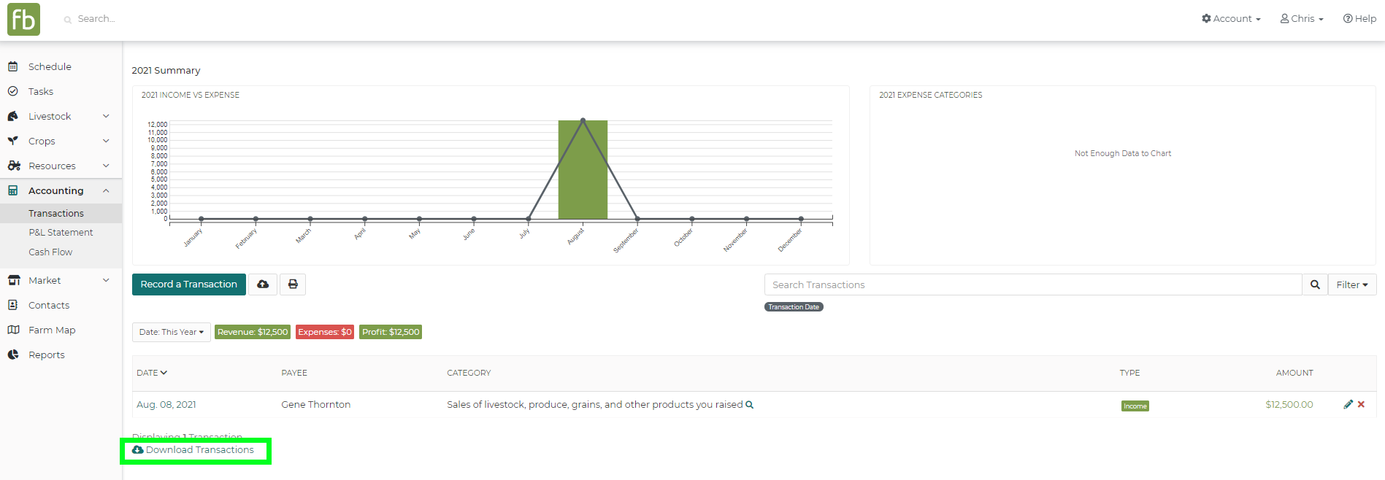Click the Schedule calendar icon in sidebar
Screen dimensions: 1385x480
[13, 66]
